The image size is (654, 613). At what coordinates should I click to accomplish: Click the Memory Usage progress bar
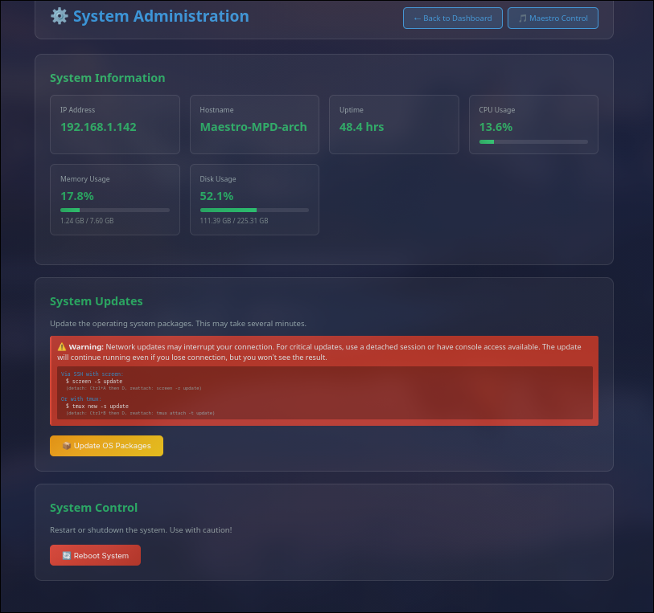(114, 210)
